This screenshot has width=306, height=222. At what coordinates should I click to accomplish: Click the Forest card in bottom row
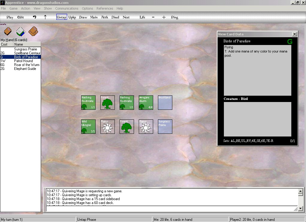[x=127, y=127]
